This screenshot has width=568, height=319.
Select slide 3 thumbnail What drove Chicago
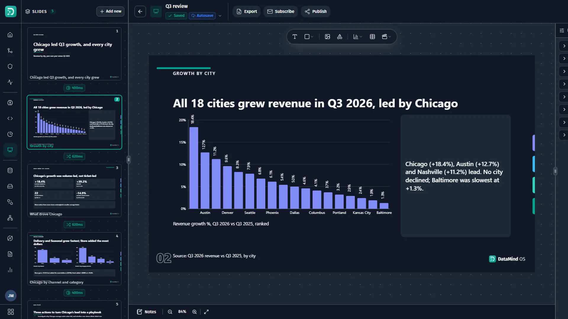tap(74, 191)
